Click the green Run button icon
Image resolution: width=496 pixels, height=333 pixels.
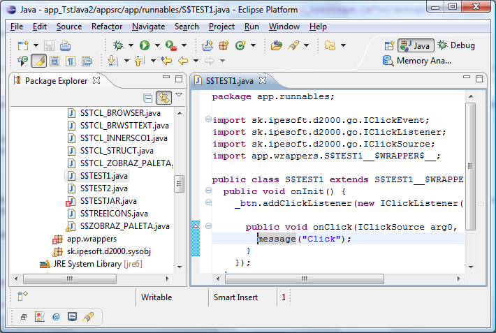[x=145, y=45]
